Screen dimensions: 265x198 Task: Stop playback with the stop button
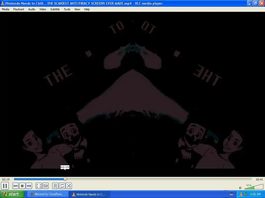click(x=22, y=186)
